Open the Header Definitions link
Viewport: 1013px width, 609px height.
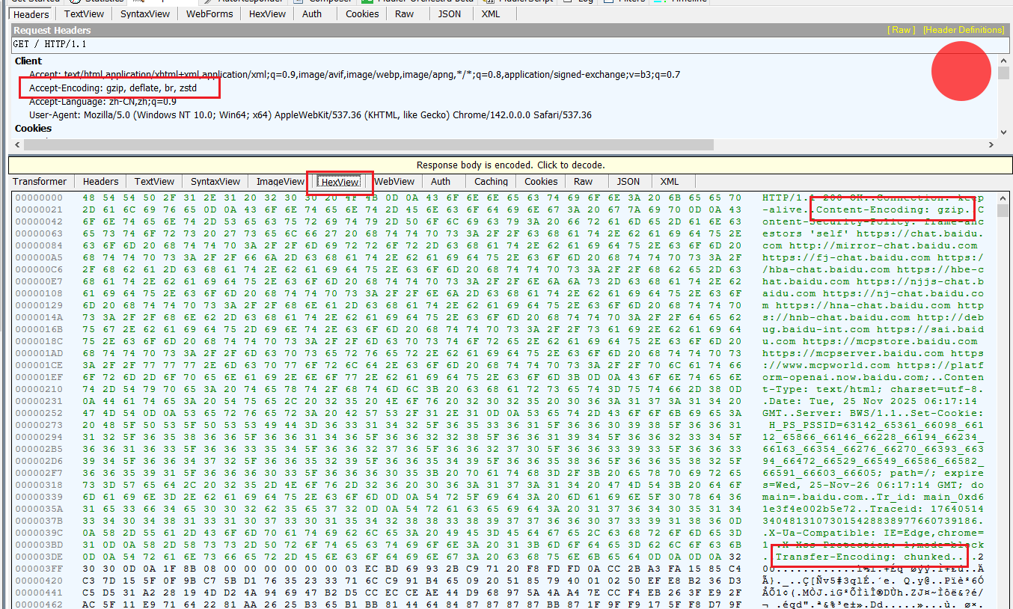[x=964, y=30]
